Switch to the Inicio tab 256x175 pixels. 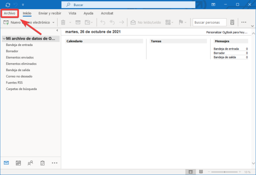click(27, 13)
